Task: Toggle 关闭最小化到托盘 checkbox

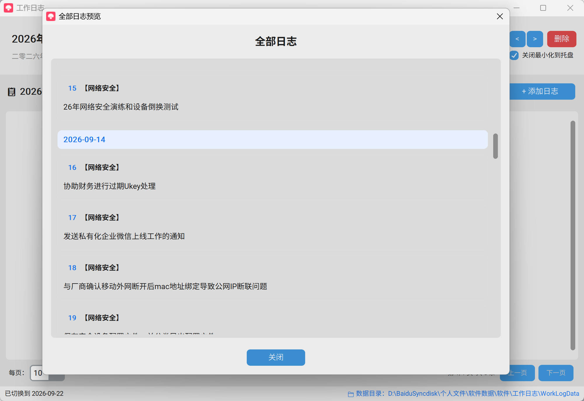Action: pyautogui.click(x=514, y=55)
